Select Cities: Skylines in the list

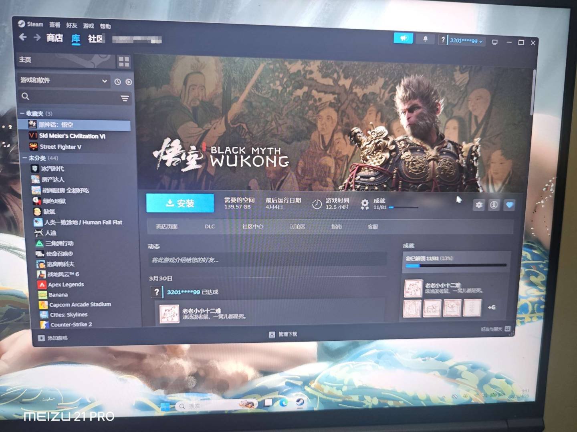pyautogui.click(x=69, y=315)
